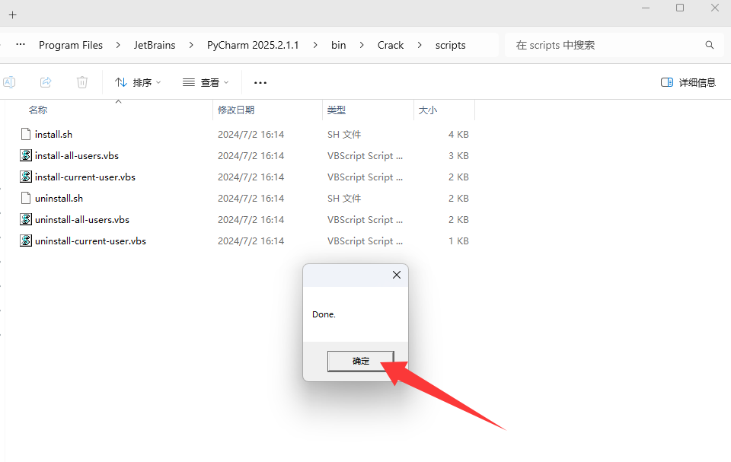Click the search magnifier icon
The image size is (731, 462).
pos(710,45)
